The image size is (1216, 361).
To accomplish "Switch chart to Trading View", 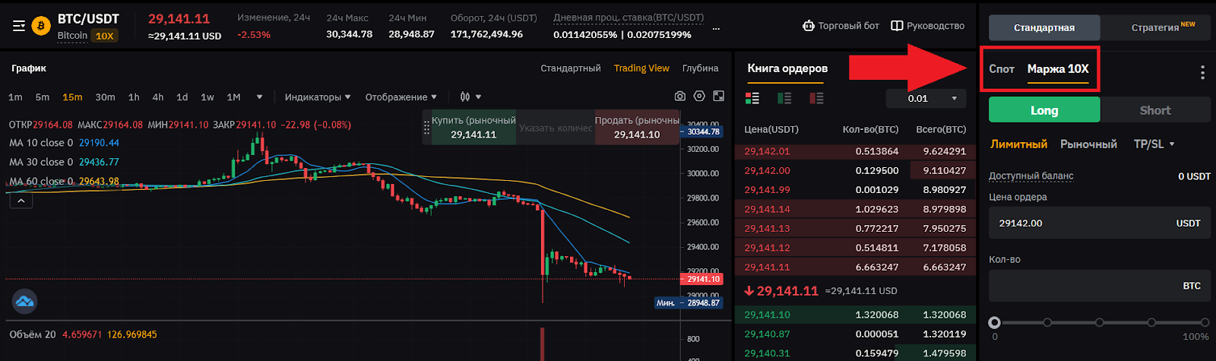I will pos(641,68).
